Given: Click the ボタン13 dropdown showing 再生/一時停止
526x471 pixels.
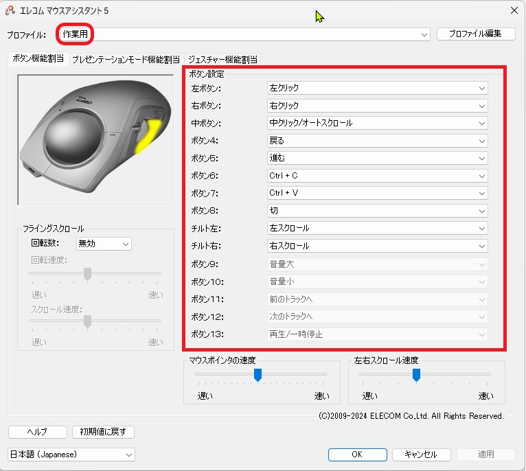Looking at the screenshot, I should click(x=378, y=334).
